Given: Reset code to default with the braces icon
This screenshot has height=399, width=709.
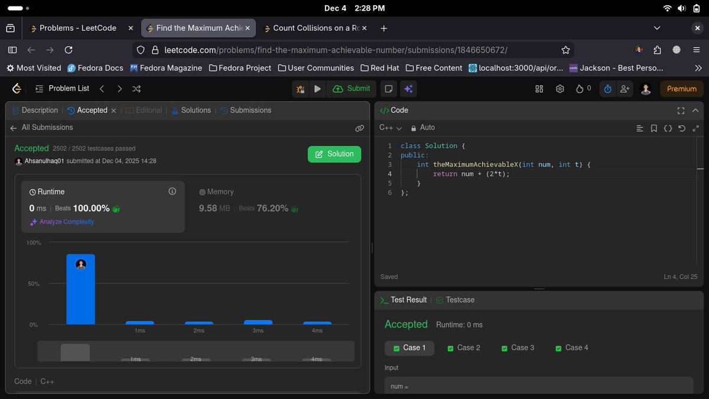Looking at the screenshot, I should (668, 128).
